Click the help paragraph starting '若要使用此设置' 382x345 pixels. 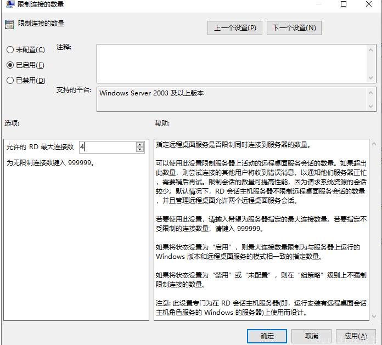coord(261,224)
